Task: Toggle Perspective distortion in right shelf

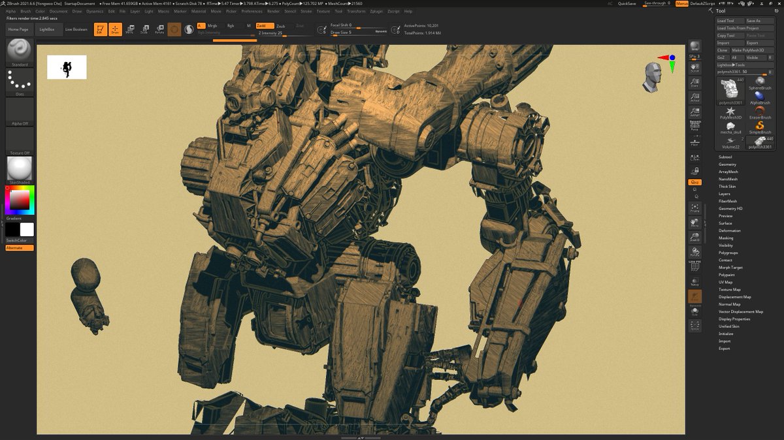Action: [x=695, y=124]
